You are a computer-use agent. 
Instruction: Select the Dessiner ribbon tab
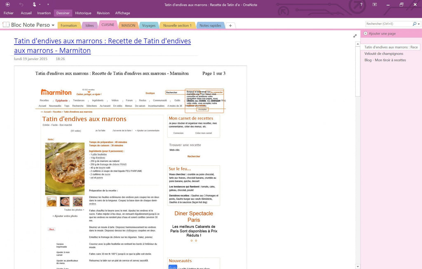coord(63,13)
